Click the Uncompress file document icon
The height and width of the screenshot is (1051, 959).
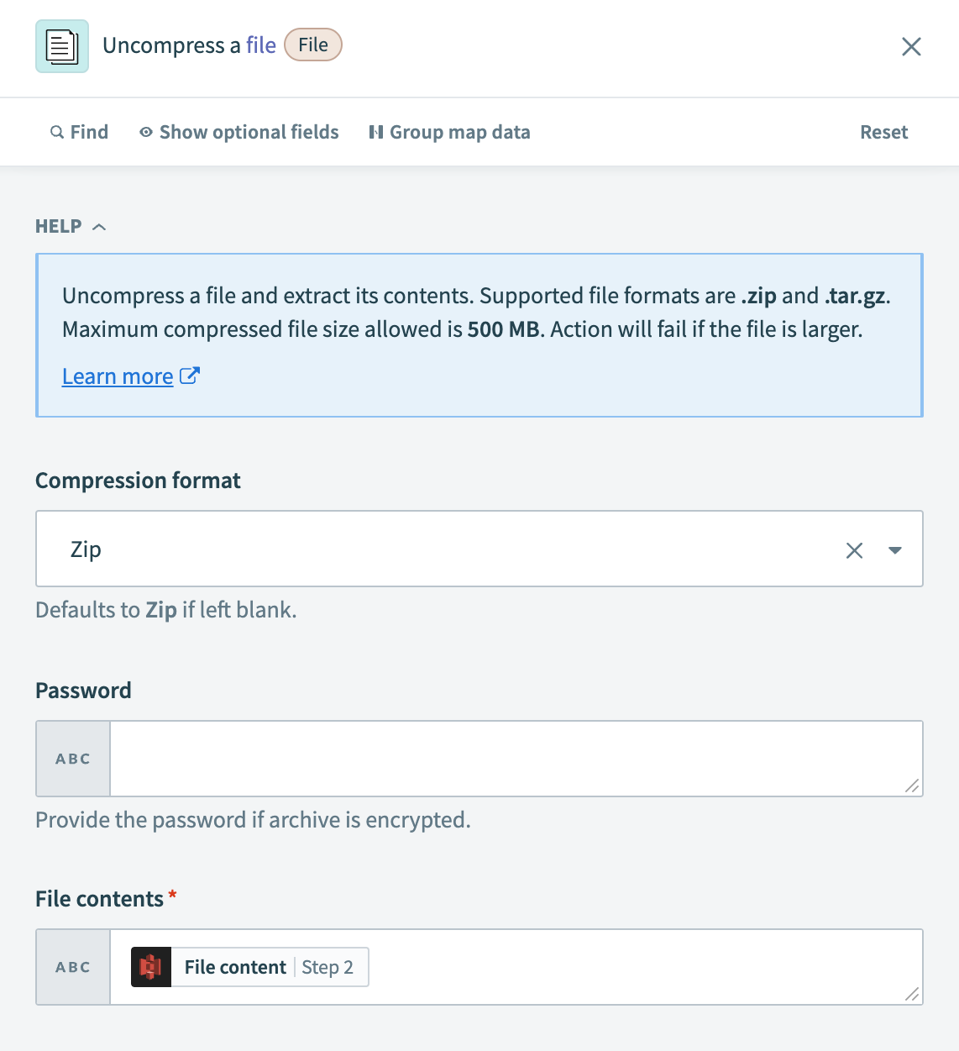tap(61, 45)
